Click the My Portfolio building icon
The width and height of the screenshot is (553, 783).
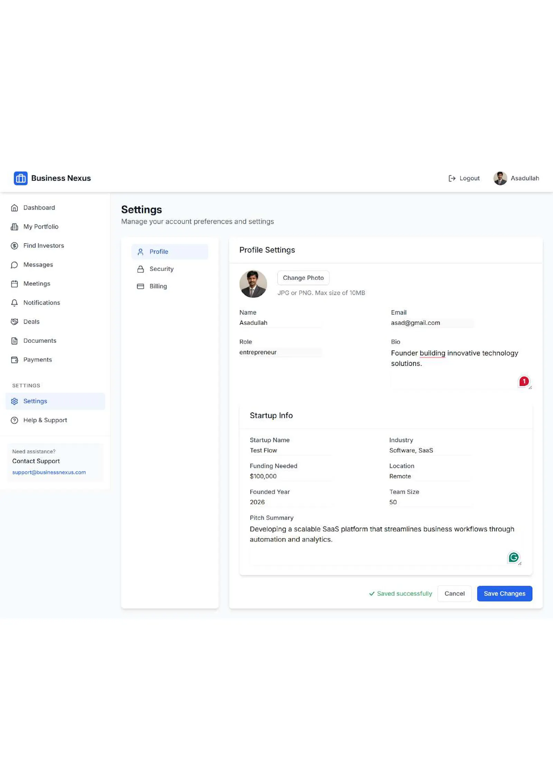[x=15, y=227]
